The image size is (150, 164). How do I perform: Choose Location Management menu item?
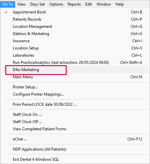(x=75, y=27)
